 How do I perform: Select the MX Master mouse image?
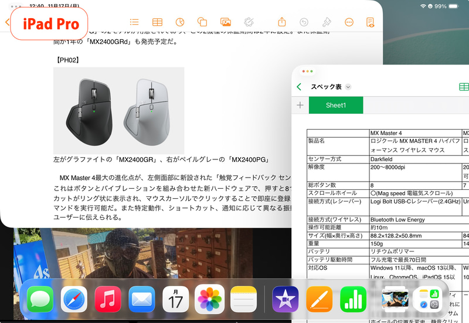(119, 111)
